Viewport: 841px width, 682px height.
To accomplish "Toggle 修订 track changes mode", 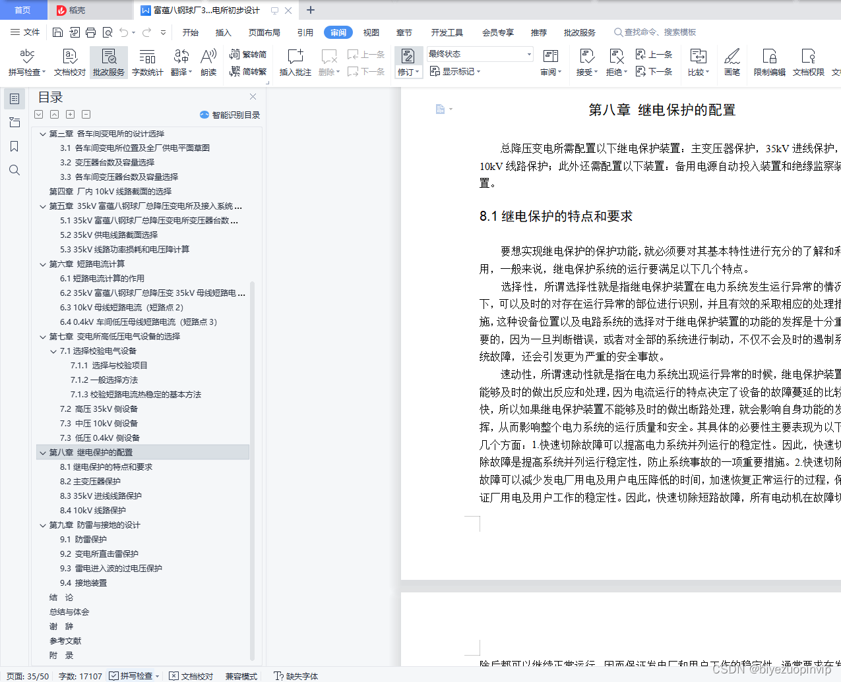I will pos(407,62).
